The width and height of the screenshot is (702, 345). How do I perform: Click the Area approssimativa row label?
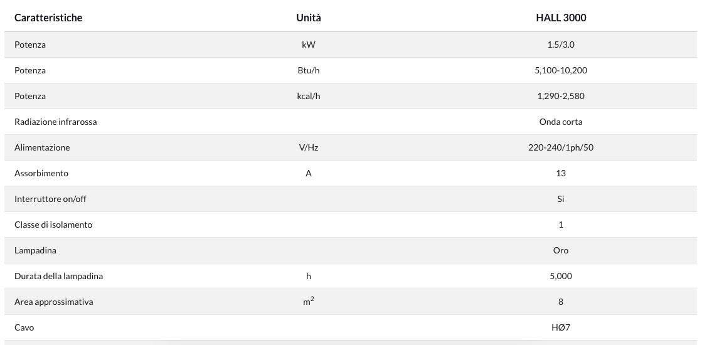point(53,302)
